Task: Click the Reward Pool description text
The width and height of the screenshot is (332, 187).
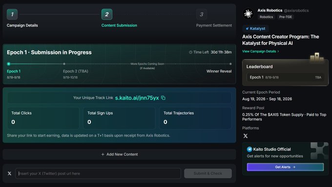Action: pyautogui.click(x=284, y=117)
